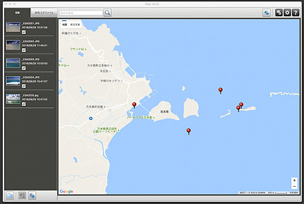Select the 地図 map view button
The width and height of the screenshot is (304, 204).
pyautogui.click(x=65, y=25)
